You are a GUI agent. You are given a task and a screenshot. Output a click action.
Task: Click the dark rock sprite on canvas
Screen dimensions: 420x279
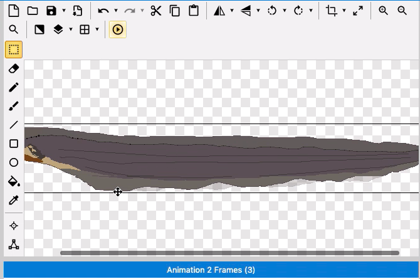pyautogui.click(x=223, y=159)
